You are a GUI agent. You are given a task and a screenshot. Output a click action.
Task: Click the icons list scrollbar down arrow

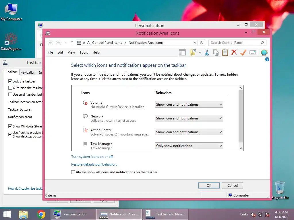(x=241, y=148)
